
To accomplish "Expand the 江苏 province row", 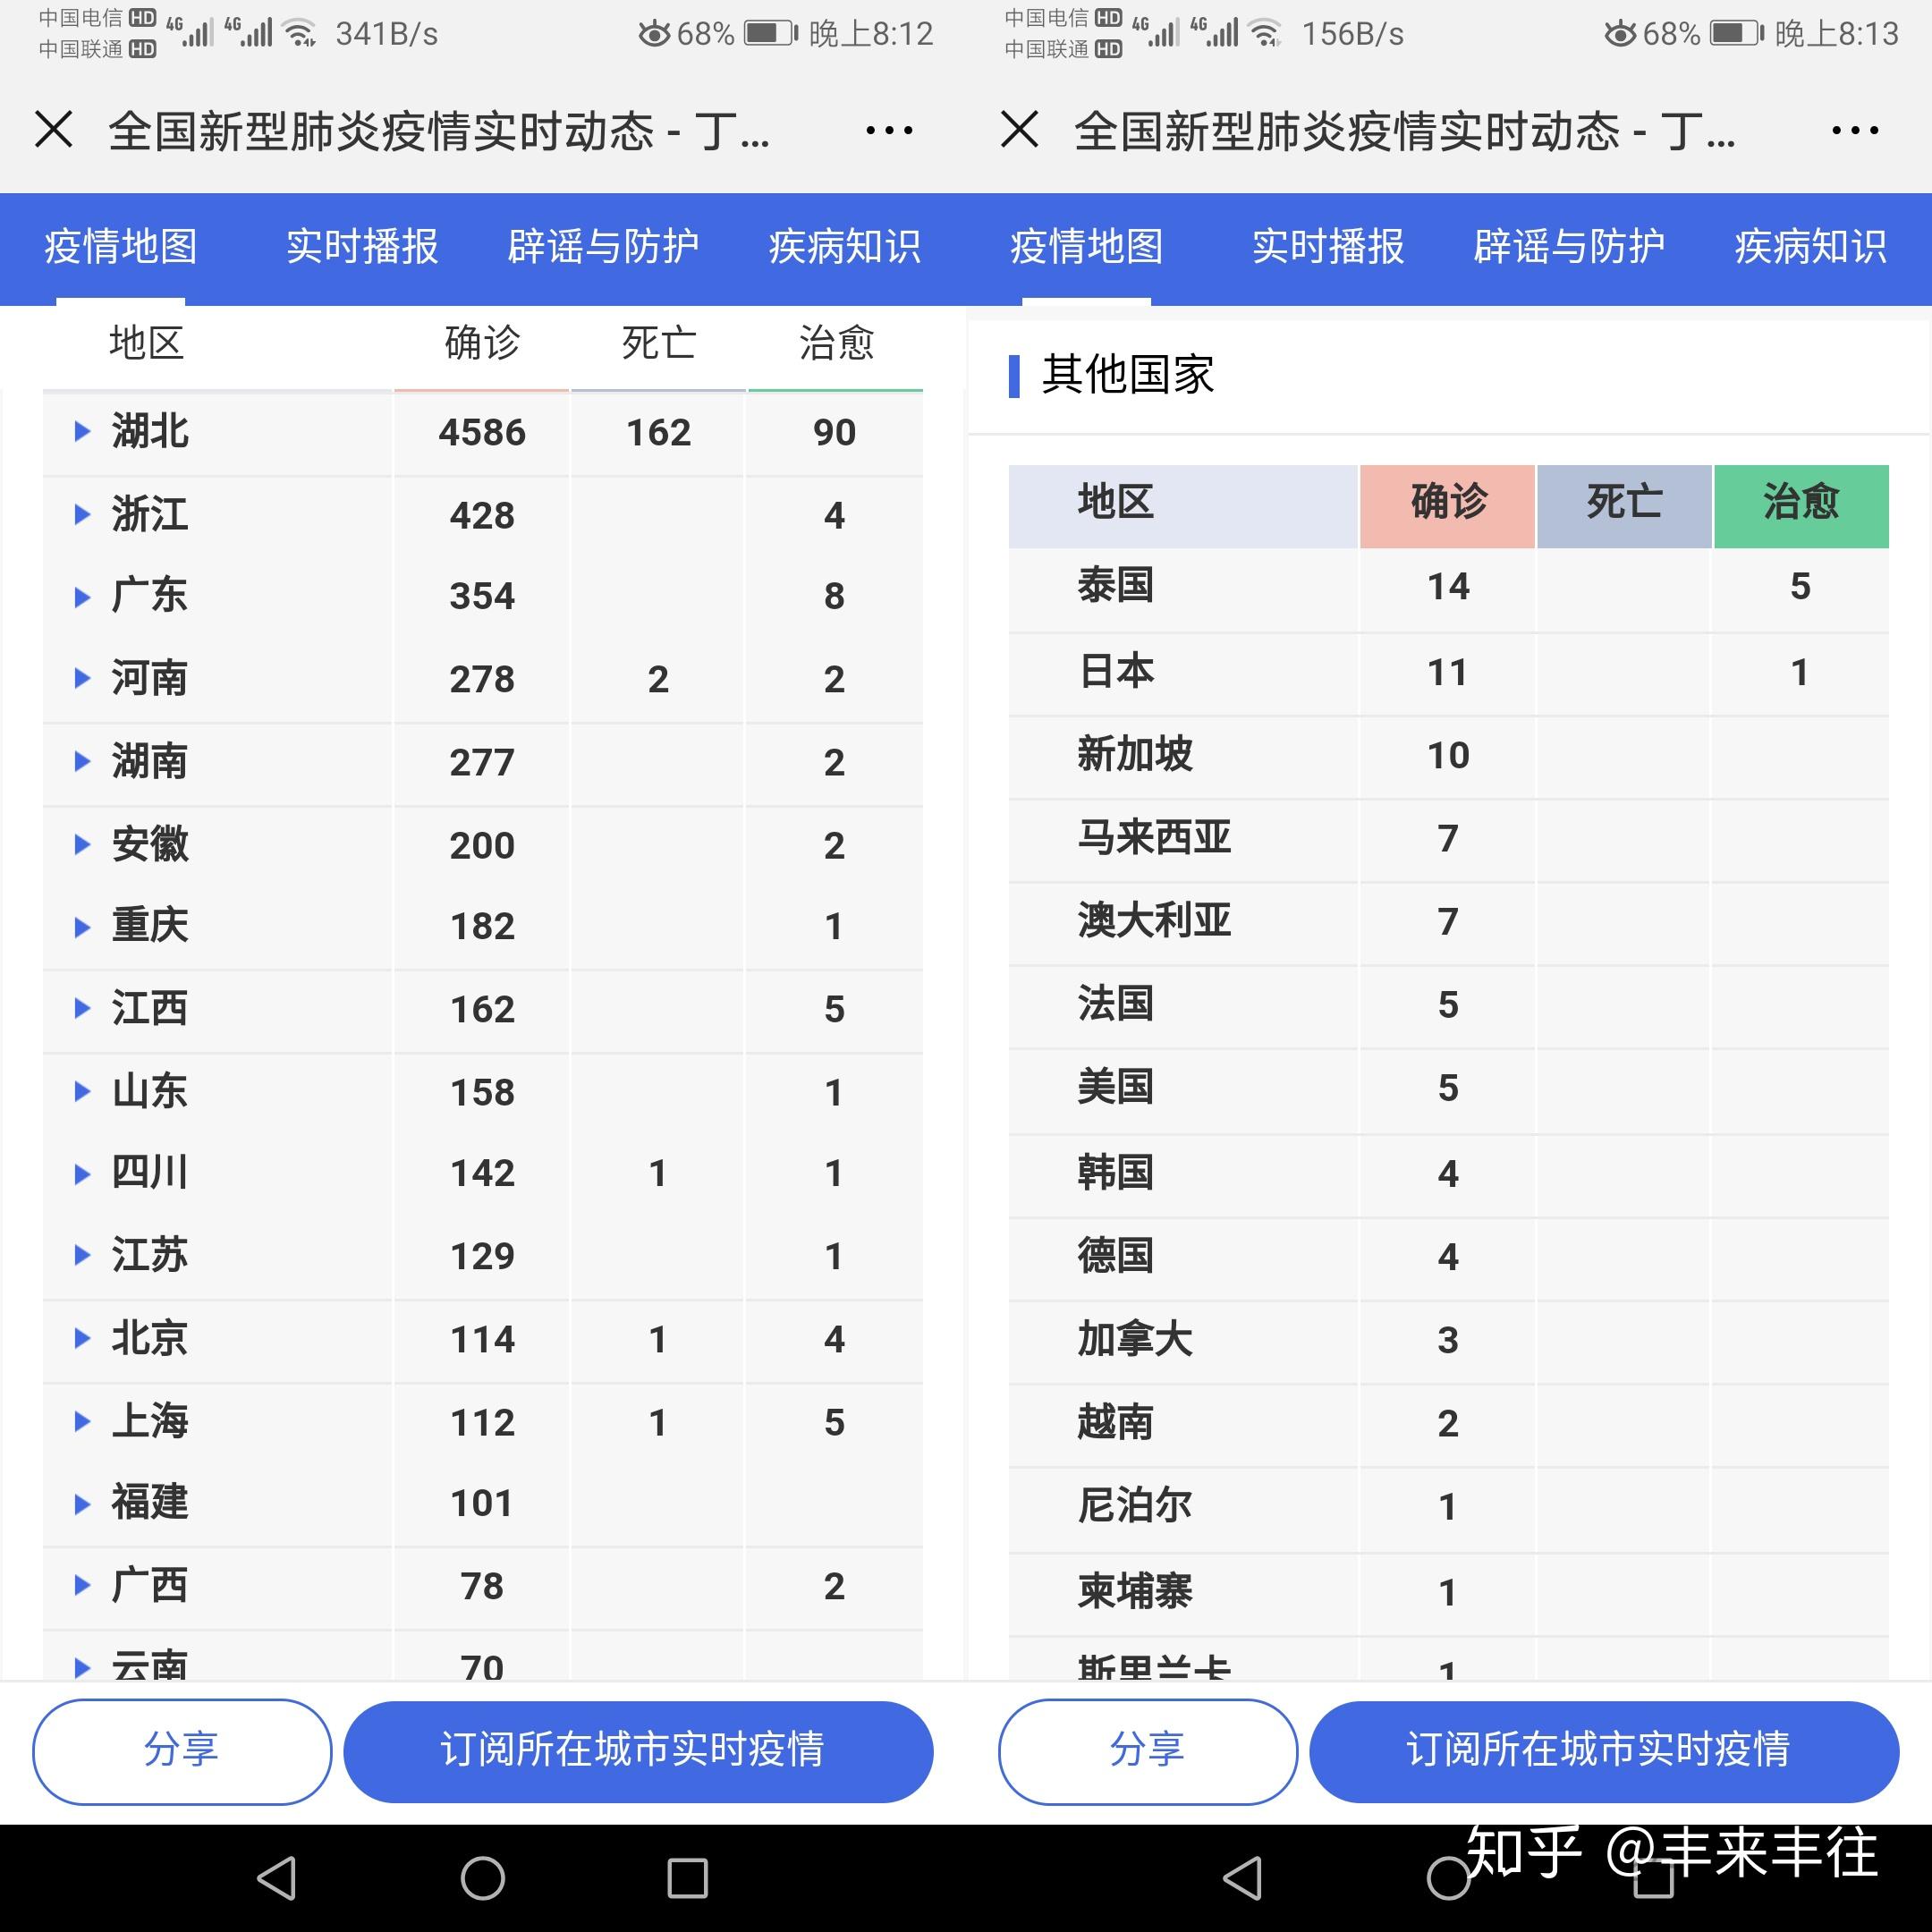I will (82, 1256).
